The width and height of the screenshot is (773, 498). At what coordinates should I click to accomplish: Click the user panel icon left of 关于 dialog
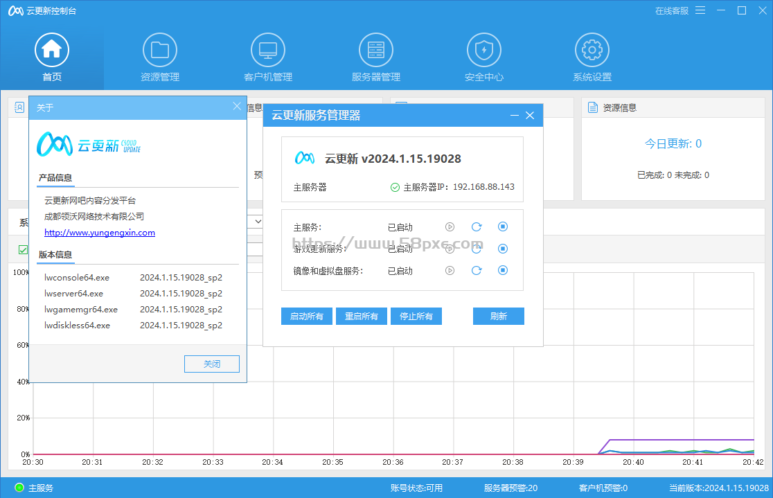click(19, 107)
